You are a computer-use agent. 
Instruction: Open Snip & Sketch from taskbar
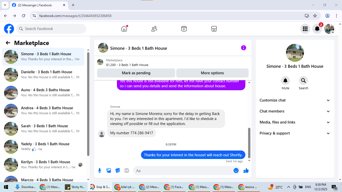coord(100,187)
